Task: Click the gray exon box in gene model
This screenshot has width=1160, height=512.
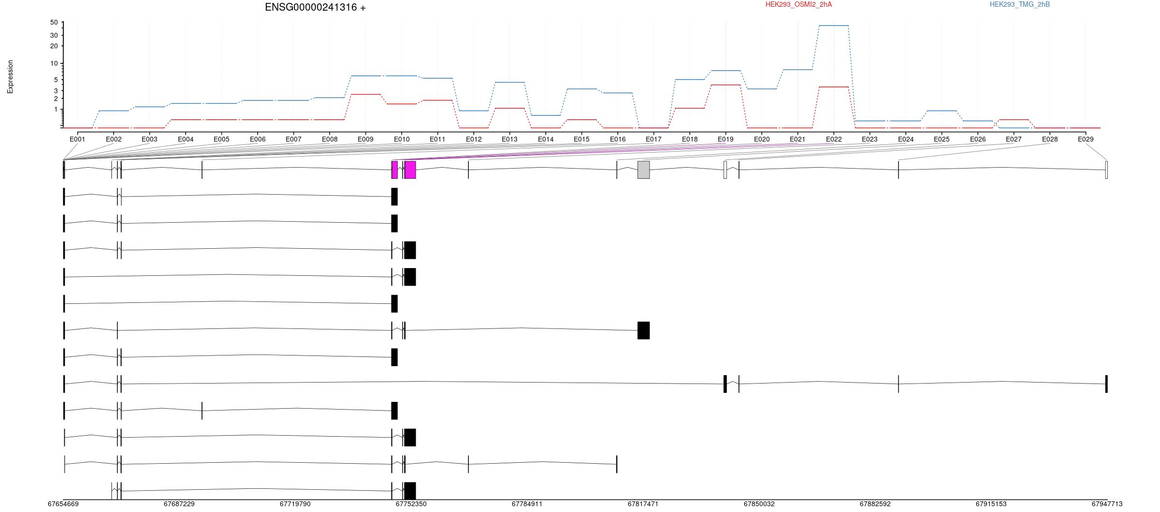Action: coord(644,170)
